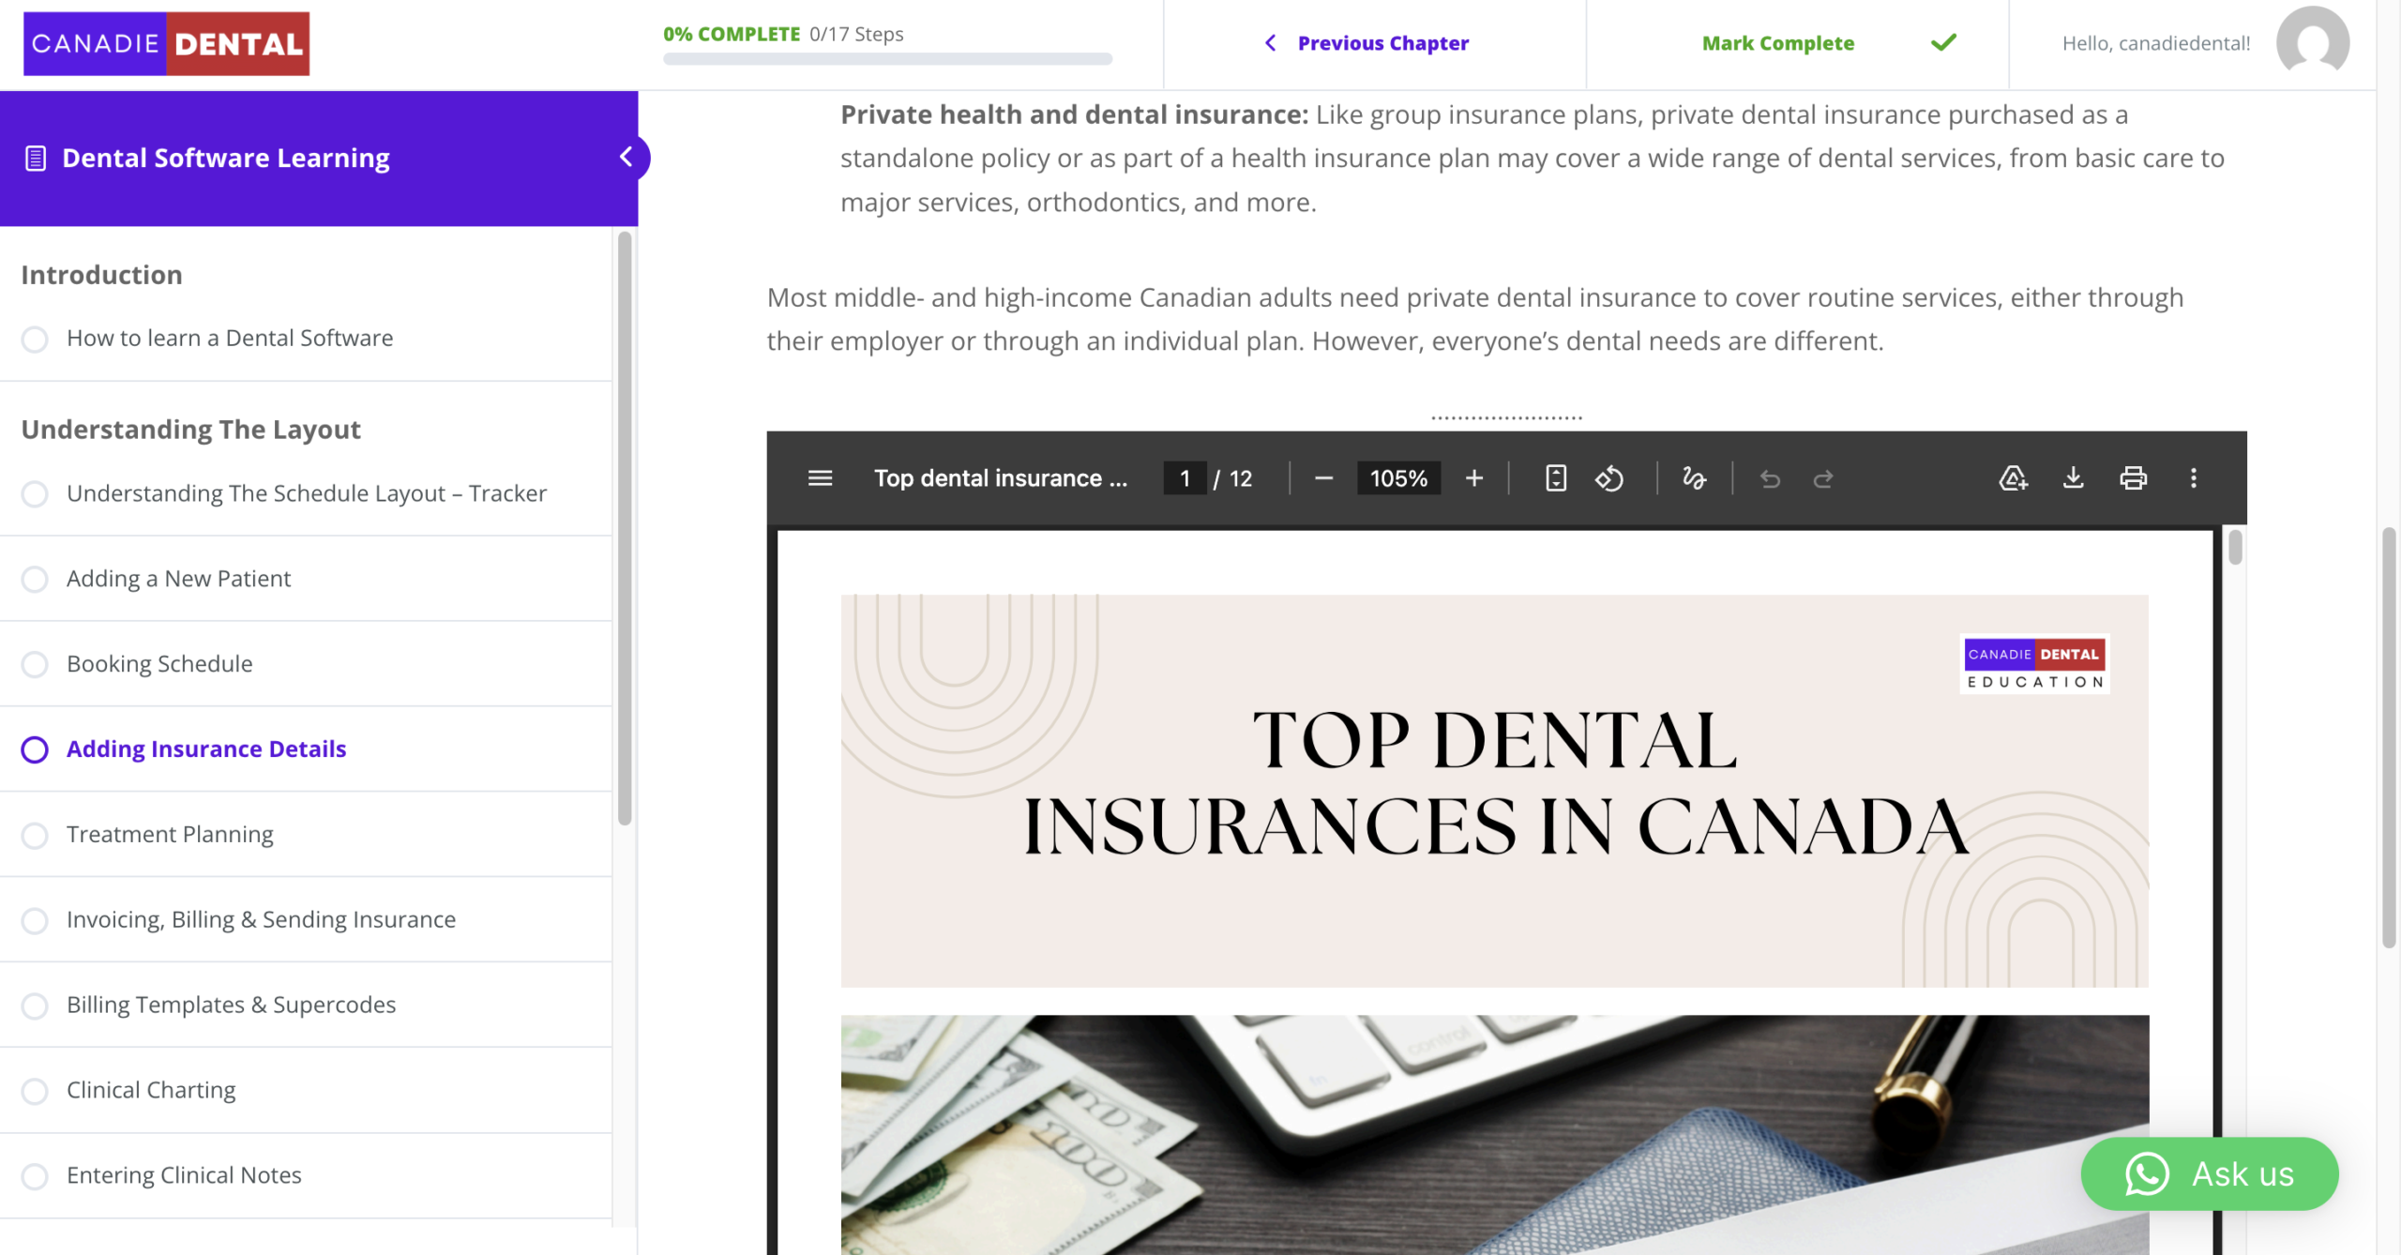
Task: Select the Treatment Planning completion circle
Action: [35, 835]
